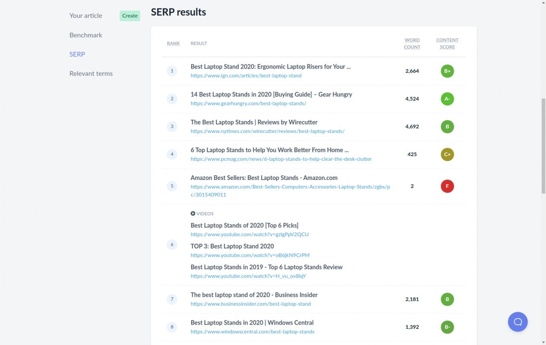The width and height of the screenshot is (546, 345).
Task: Click the B score badge for Wirecutter
Action: (447, 127)
